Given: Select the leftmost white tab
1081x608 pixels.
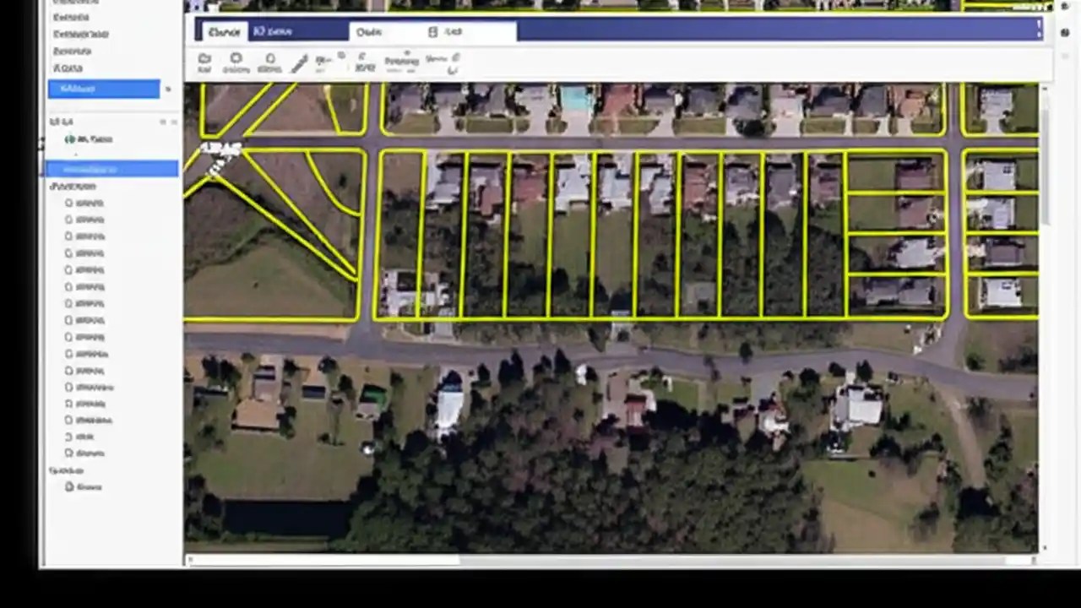Looking at the screenshot, I should pos(224,32).
